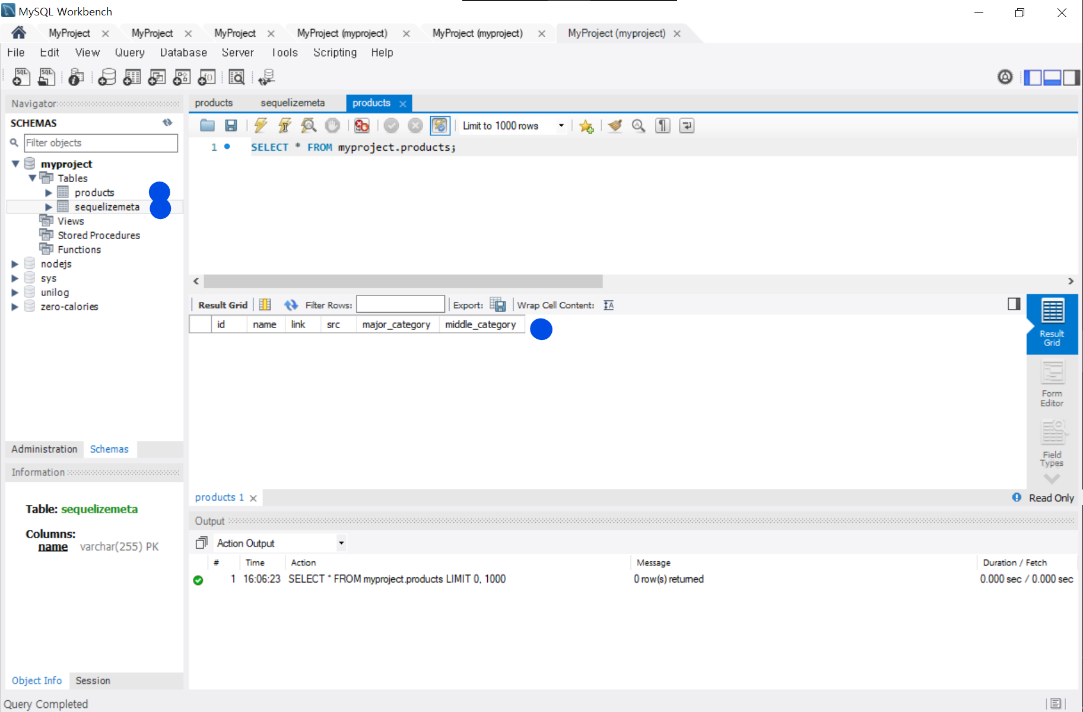Click the editor horizontal scrollbar

(403, 281)
